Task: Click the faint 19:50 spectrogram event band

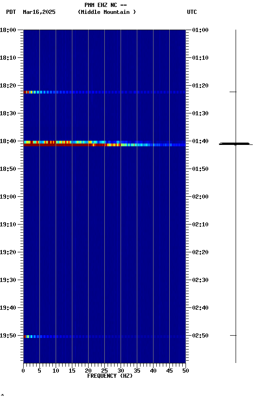Action: [104, 337]
